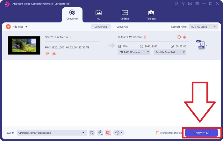This screenshot has height=141, width=223.
Task: Open the EN-AAC-2Channel audio track dropdown
Action: (134, 52)
